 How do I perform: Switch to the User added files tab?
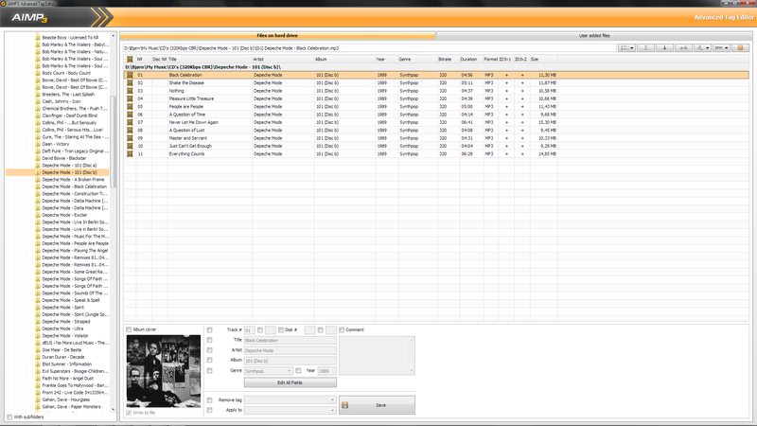tap(593, 35)
